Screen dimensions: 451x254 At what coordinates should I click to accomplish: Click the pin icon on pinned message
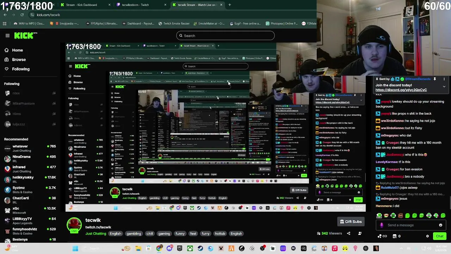coord(435,79)
